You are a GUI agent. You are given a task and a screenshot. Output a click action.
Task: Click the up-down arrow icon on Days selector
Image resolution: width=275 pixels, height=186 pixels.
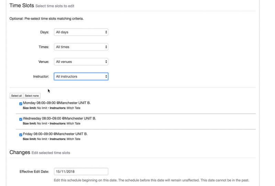[x=106, y=32]
